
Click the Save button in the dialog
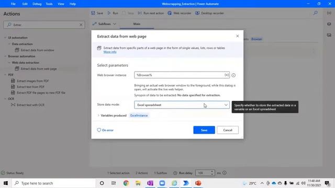pos(204,130)
